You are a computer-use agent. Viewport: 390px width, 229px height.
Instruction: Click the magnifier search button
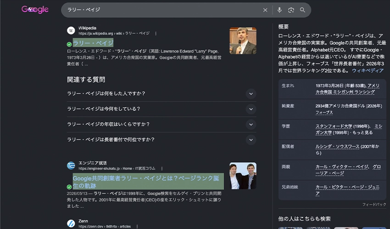302,10
